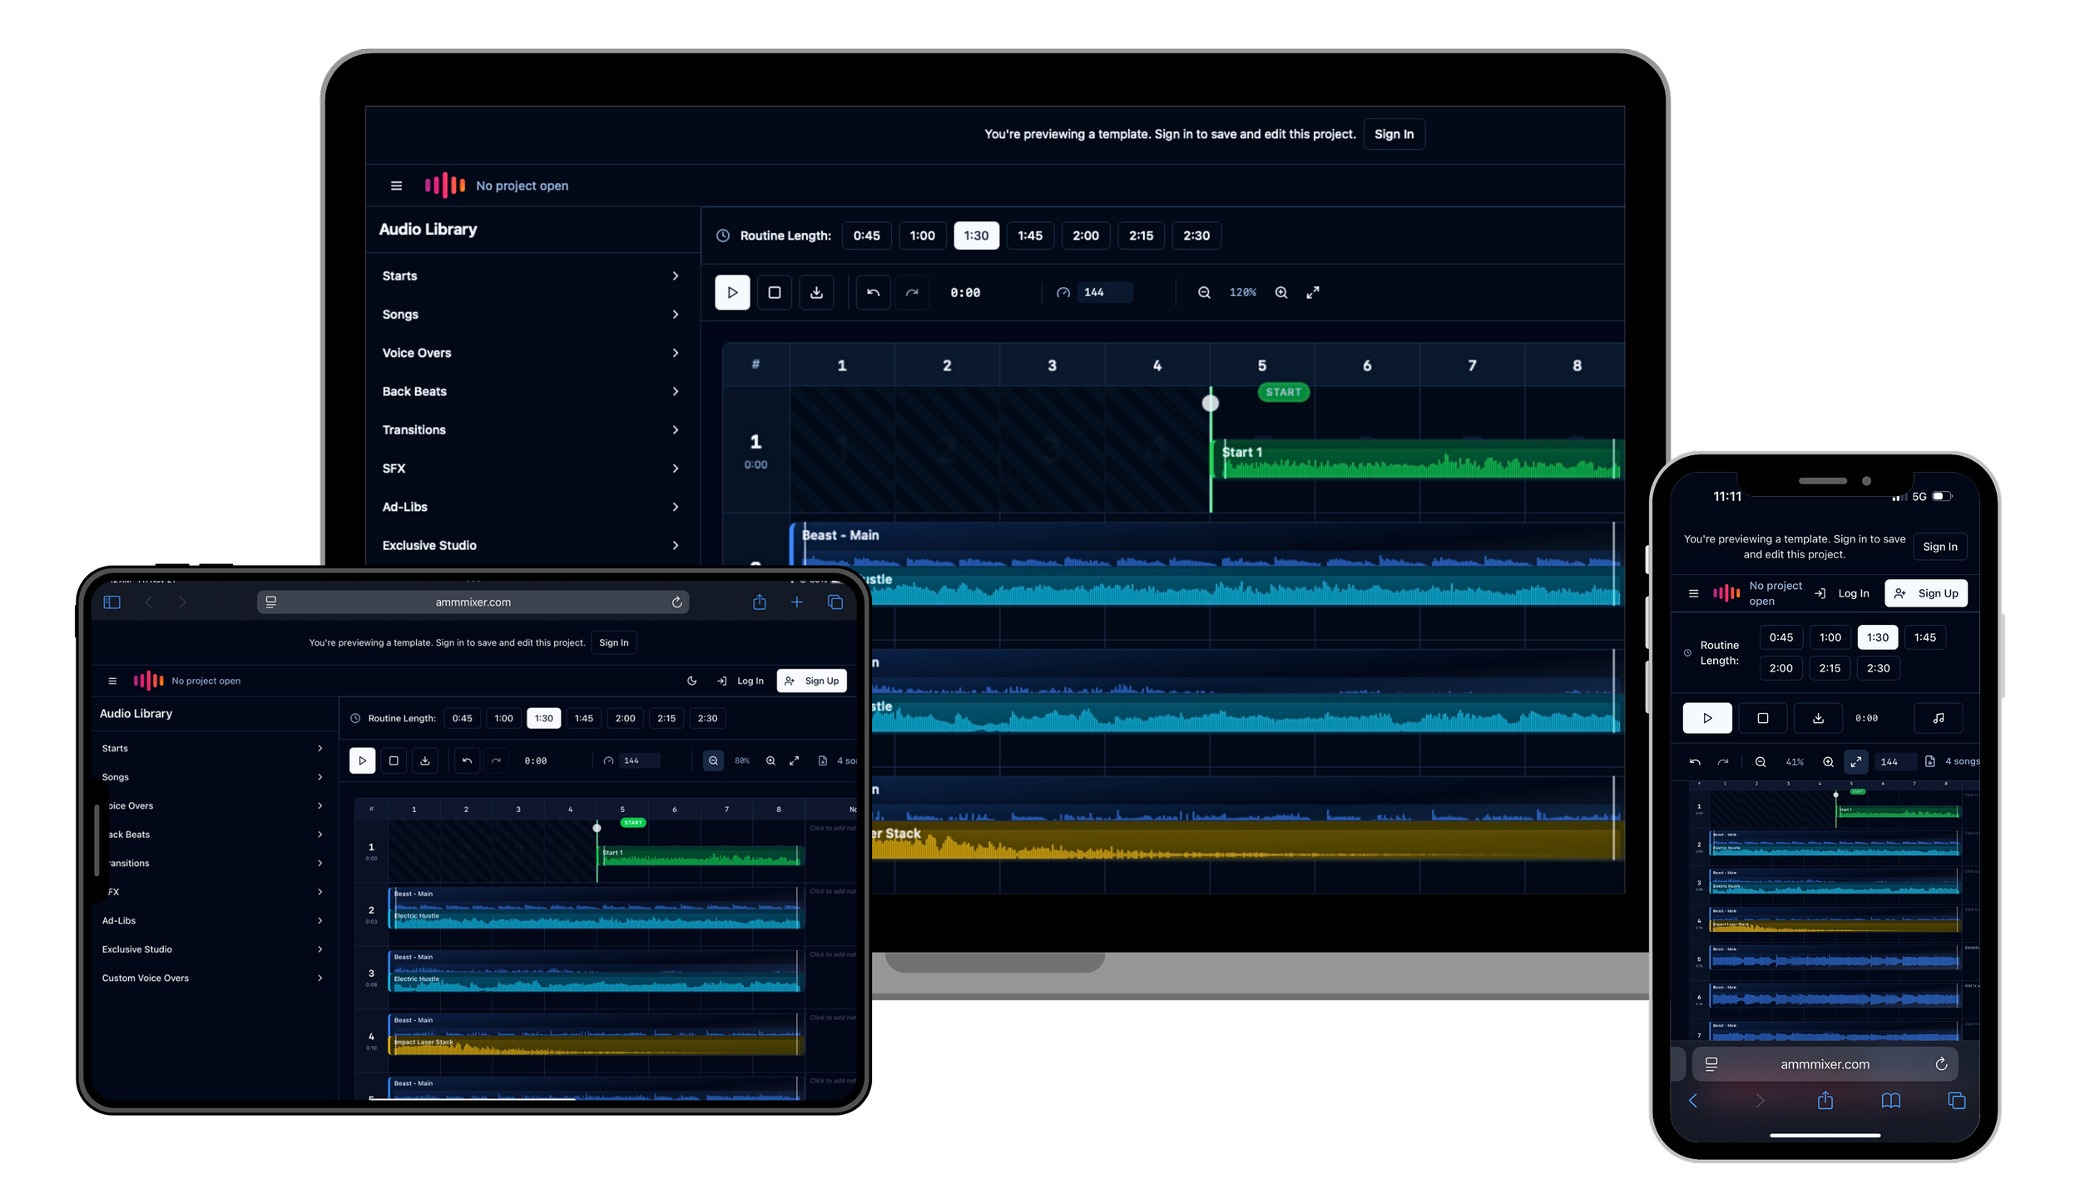This screenshot has width=2080, height=1204.
Task: Toggle dark mode moon icon on the tablet
Action: click(691, 681)
